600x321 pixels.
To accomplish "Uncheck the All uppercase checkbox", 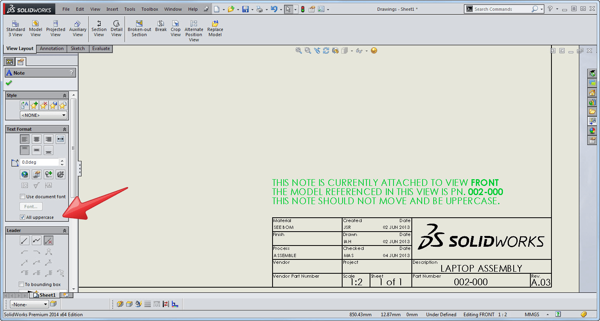I will click(22, 217).
